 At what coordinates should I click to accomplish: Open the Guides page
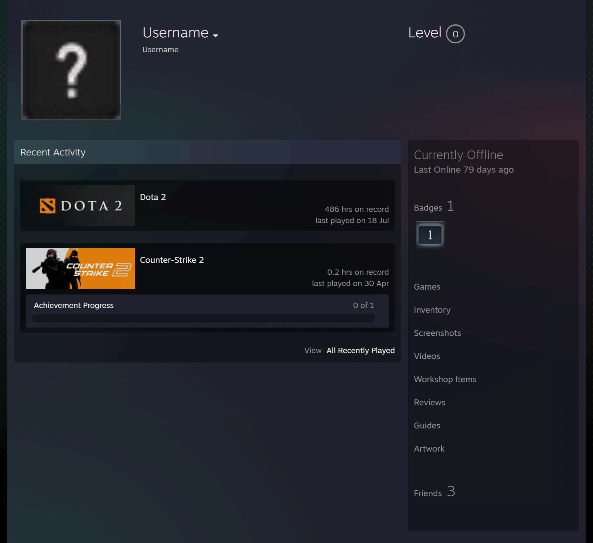(x=427, y=426)
